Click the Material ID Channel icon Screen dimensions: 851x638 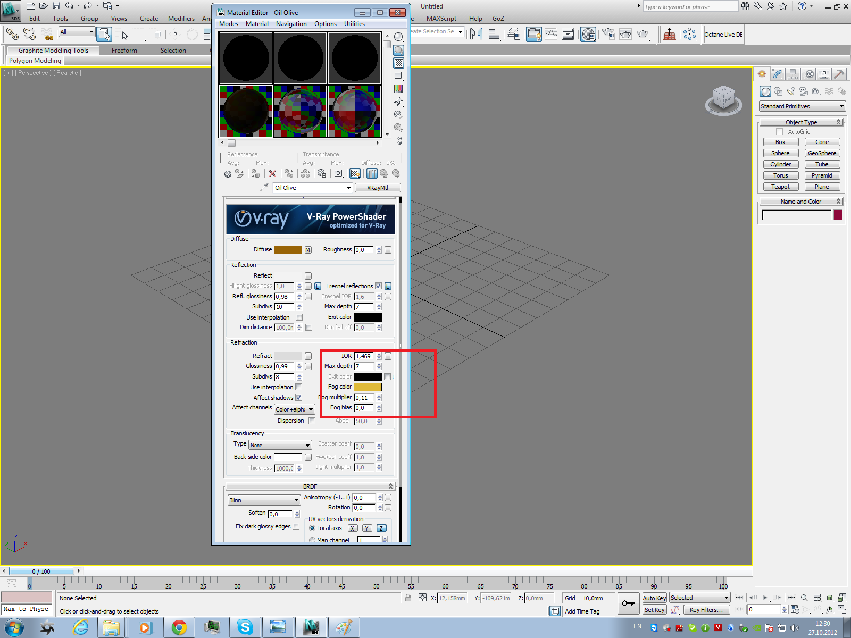coord(338,173)
